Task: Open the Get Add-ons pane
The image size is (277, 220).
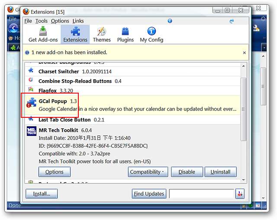Action: pyautogui.click(x=43, y=34)
